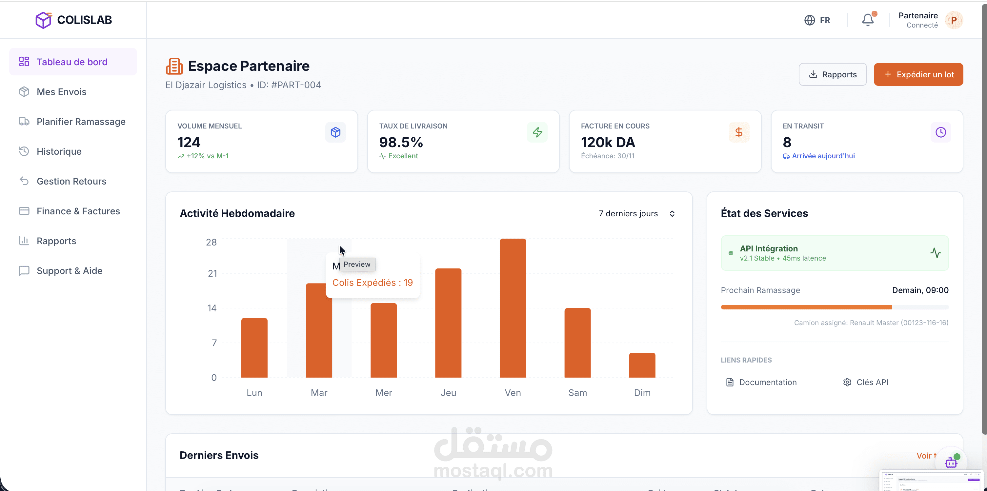Go to Finance & Factures menu item
This screenshot has width=987, height=491.
(x=78, y=211)
